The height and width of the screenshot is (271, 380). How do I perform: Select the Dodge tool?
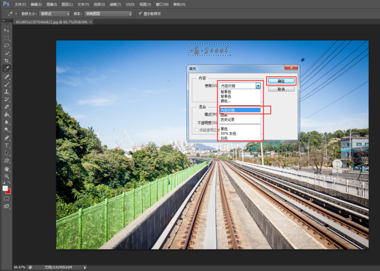[6, 129]
